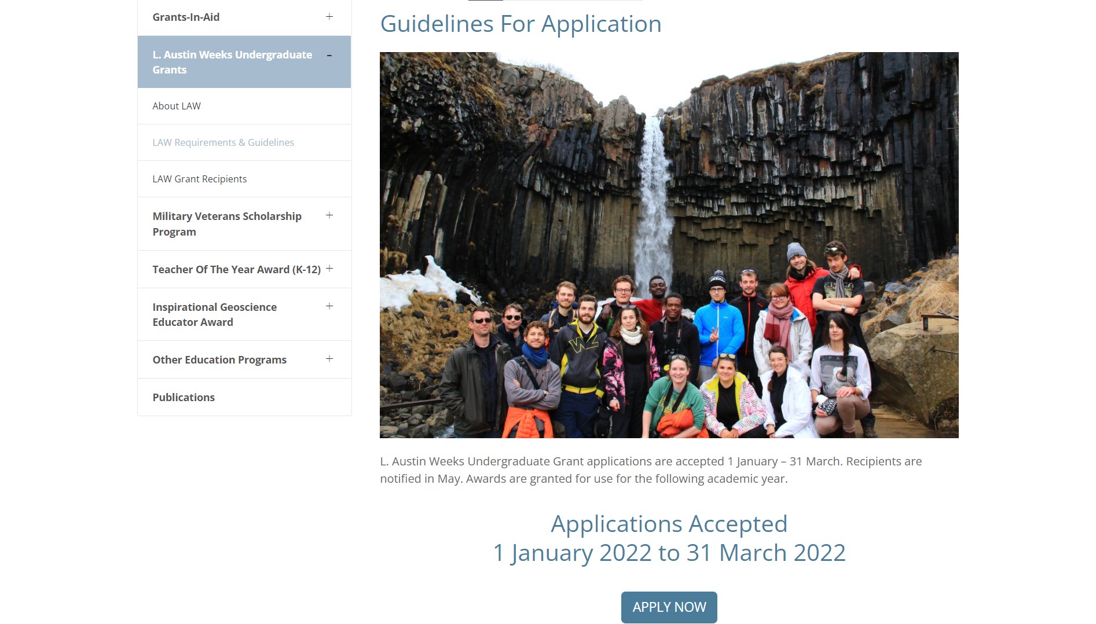Open LAW Requirements & Guidelines link
The width and height of the screenshot is (1096, 624).
223,142
